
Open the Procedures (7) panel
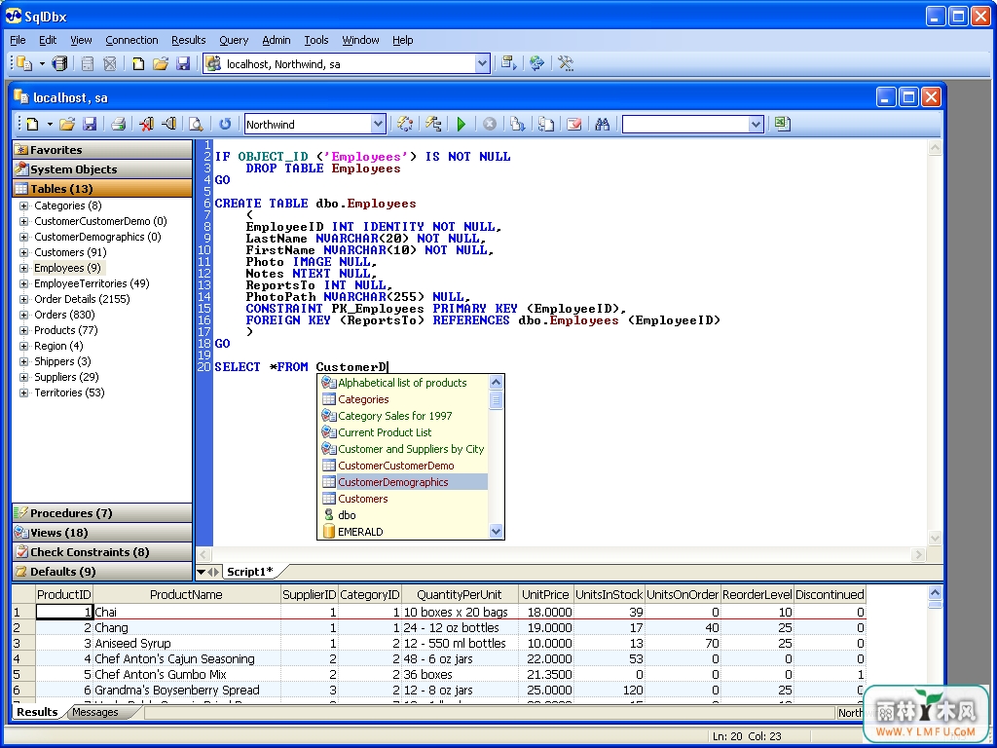tap(101, 512)
